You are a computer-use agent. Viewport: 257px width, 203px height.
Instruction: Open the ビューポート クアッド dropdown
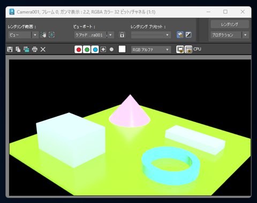click(x=94, y=35)
